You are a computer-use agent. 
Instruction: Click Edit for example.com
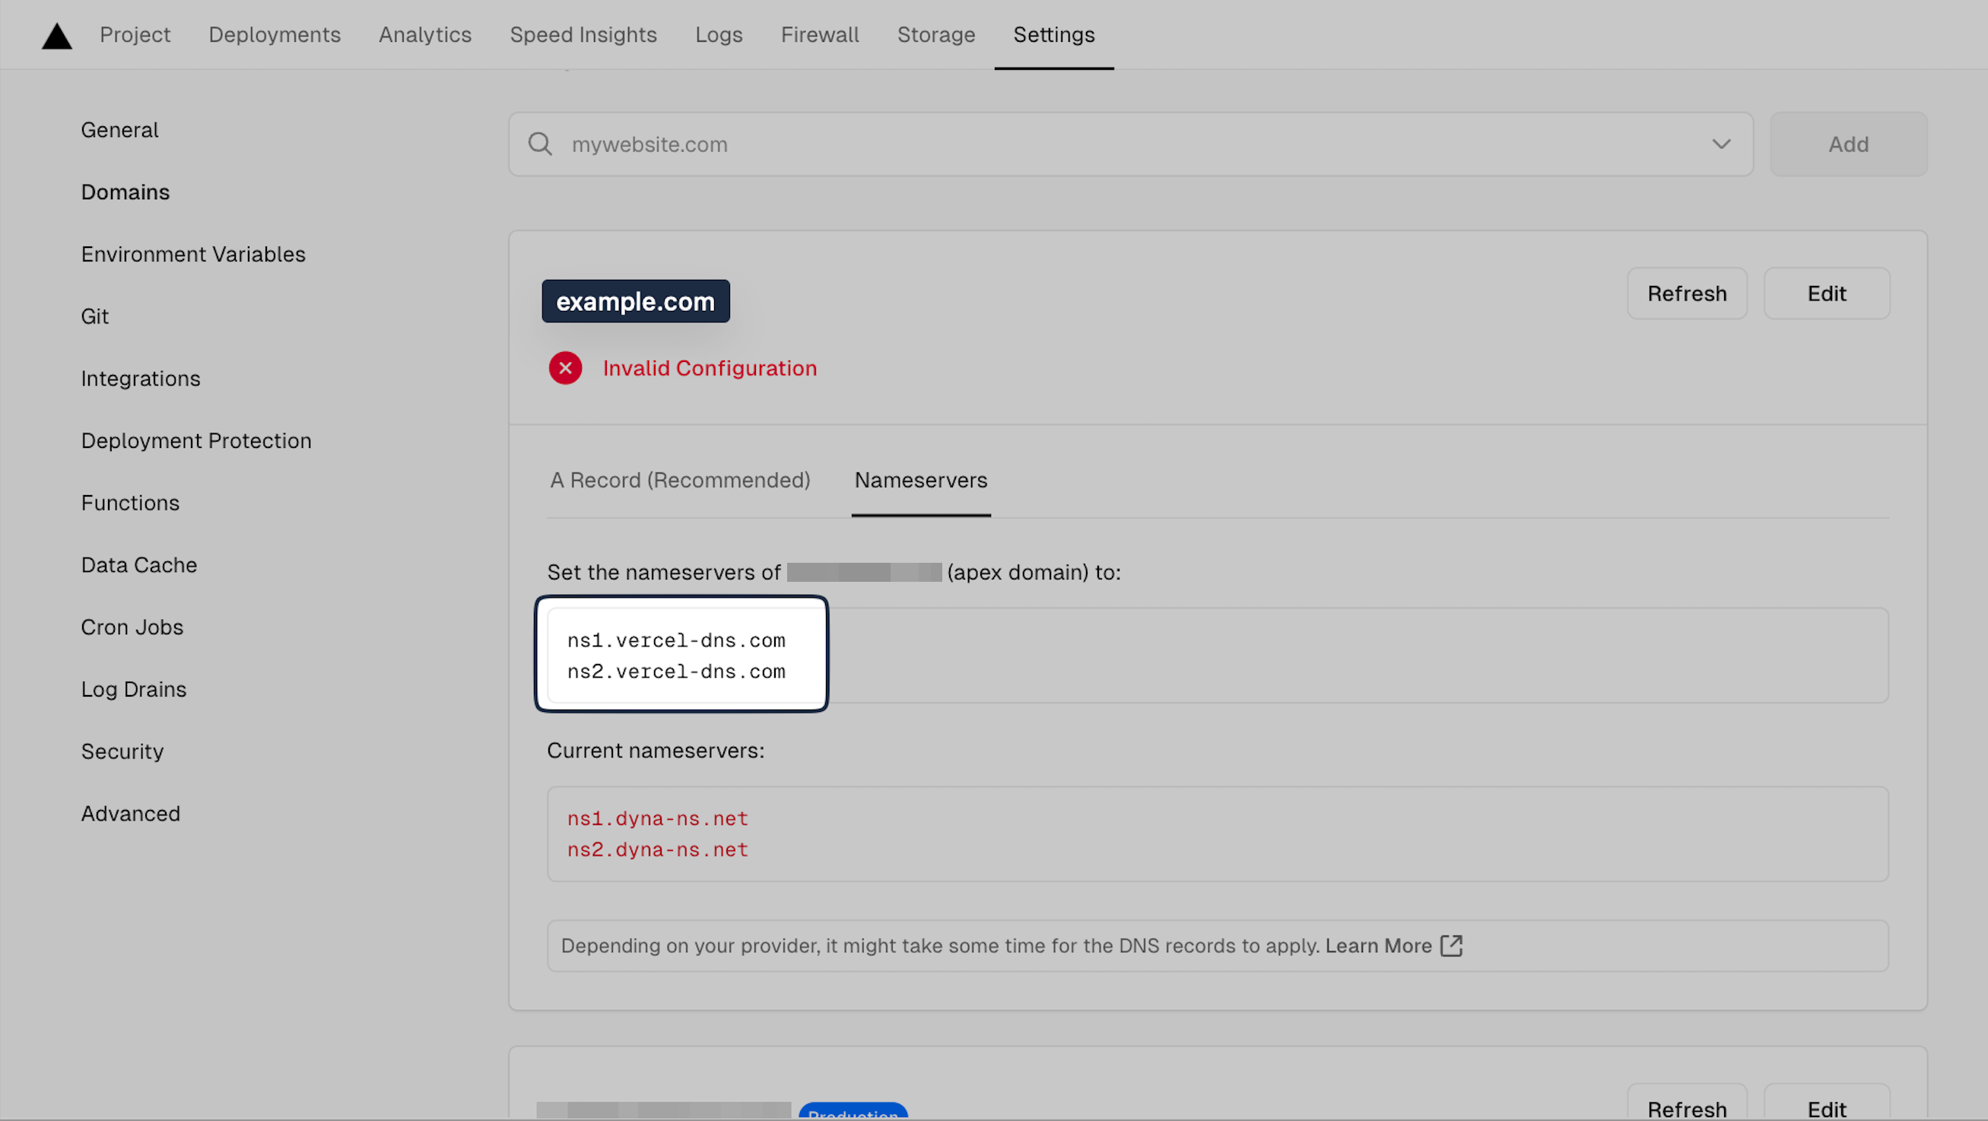click(1827, 294)
